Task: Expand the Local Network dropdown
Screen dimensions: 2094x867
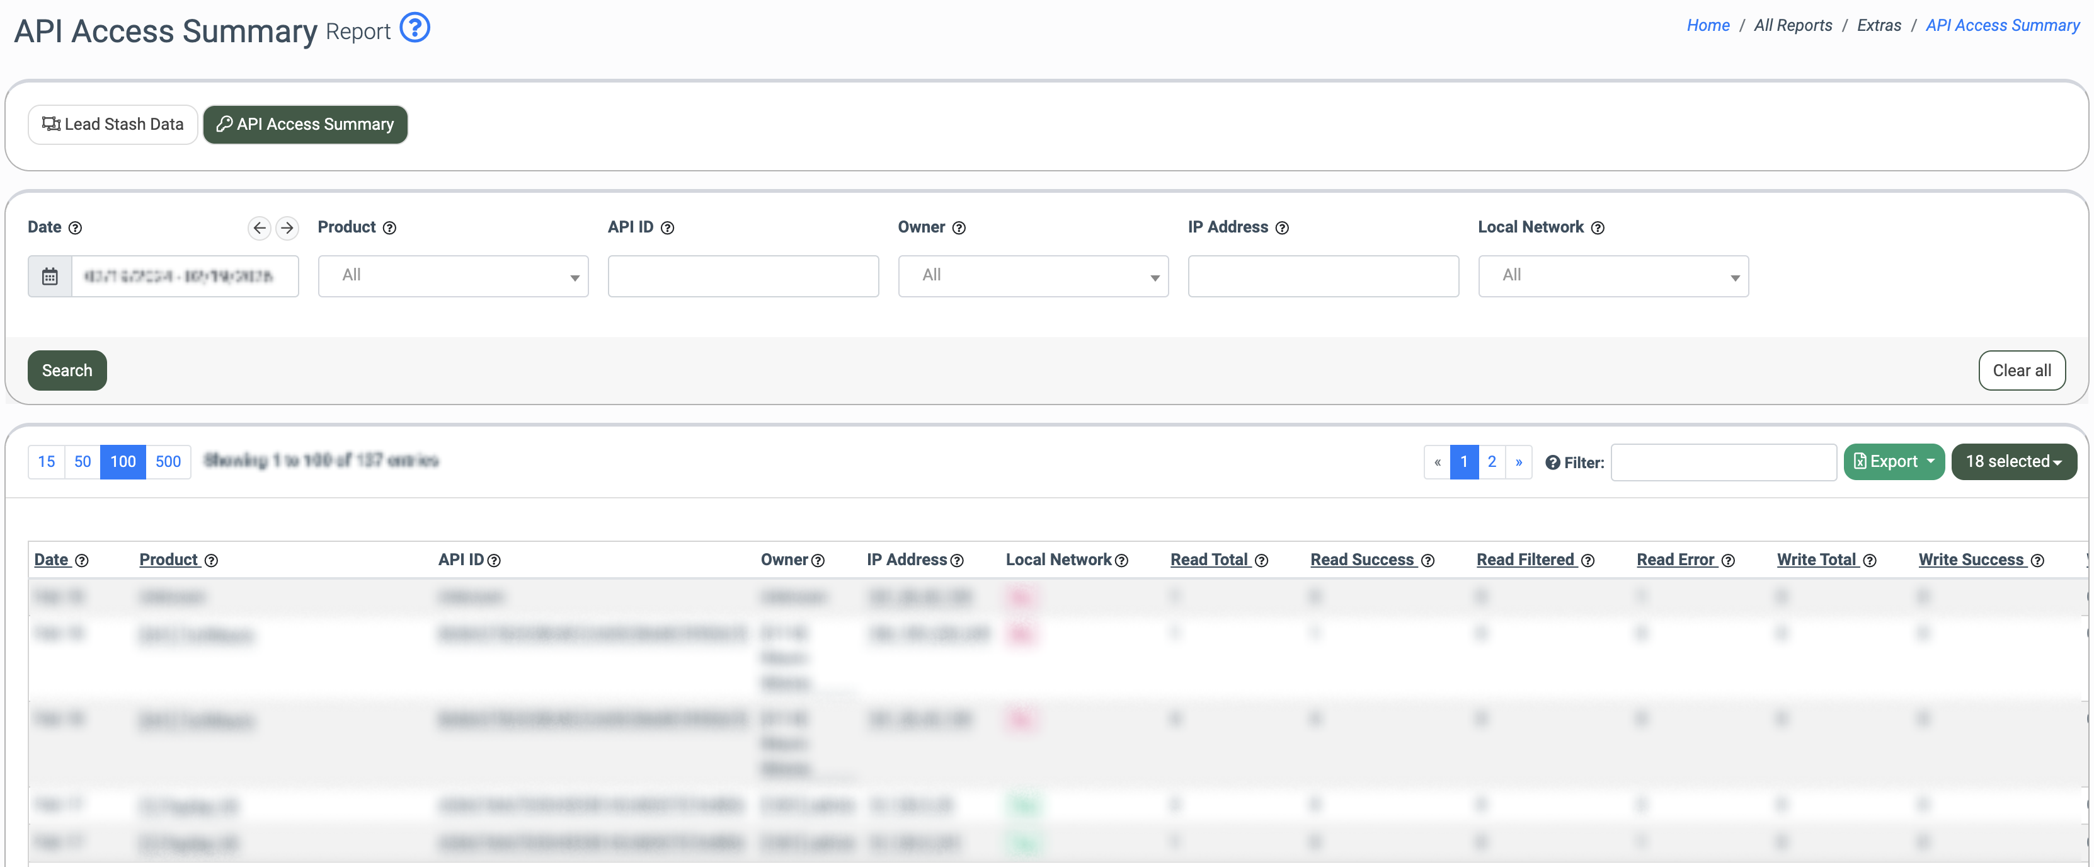Action: [1613, 277]
